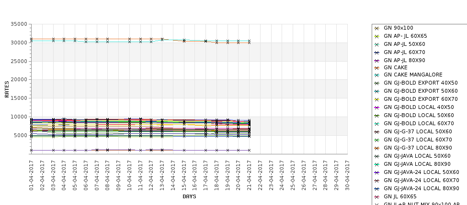Click the RATES y-axis title
This screenshot has height=205, width=467.
(7, 89)
